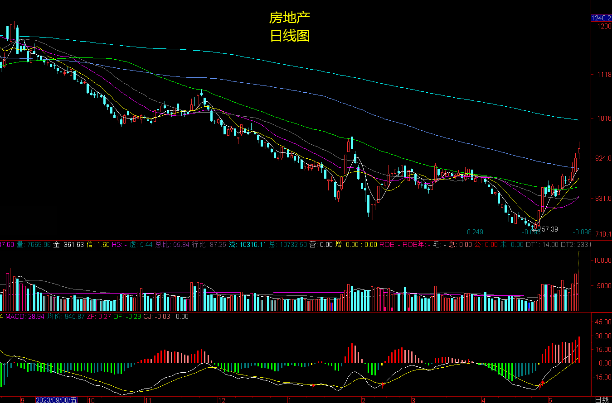The width and height of the screenshot is (612, 403).
Task: Select month 3 marker on the time axis
Action: [x=413, y=400]
